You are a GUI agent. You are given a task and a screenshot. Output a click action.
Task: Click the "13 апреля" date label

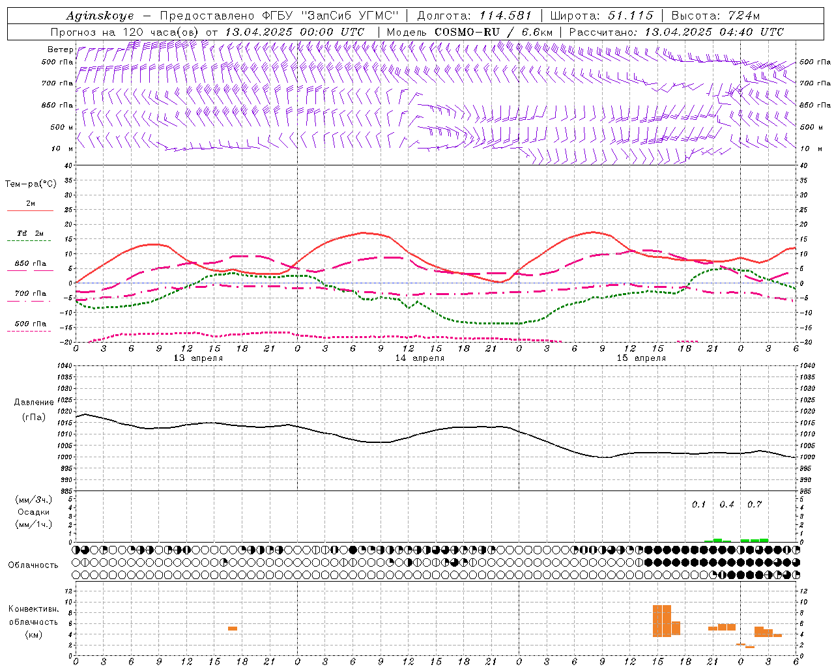point(198,358)
